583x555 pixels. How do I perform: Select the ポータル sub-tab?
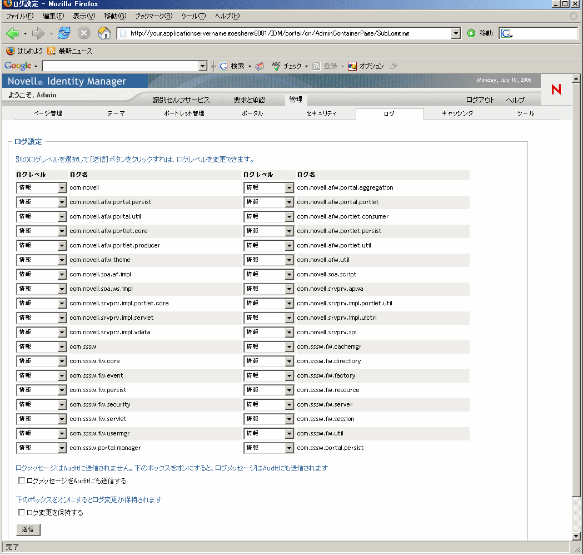click(252, 113)
